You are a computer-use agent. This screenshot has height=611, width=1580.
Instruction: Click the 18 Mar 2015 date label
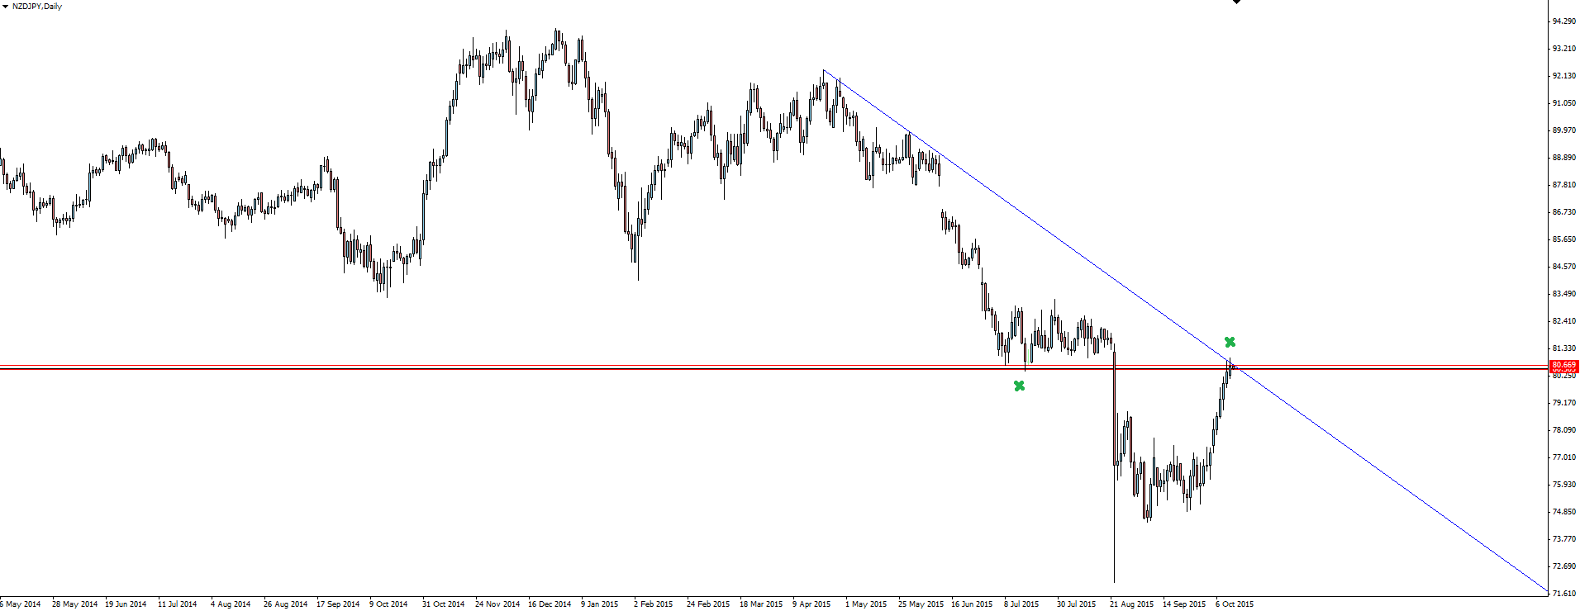[x=761, y=604]
